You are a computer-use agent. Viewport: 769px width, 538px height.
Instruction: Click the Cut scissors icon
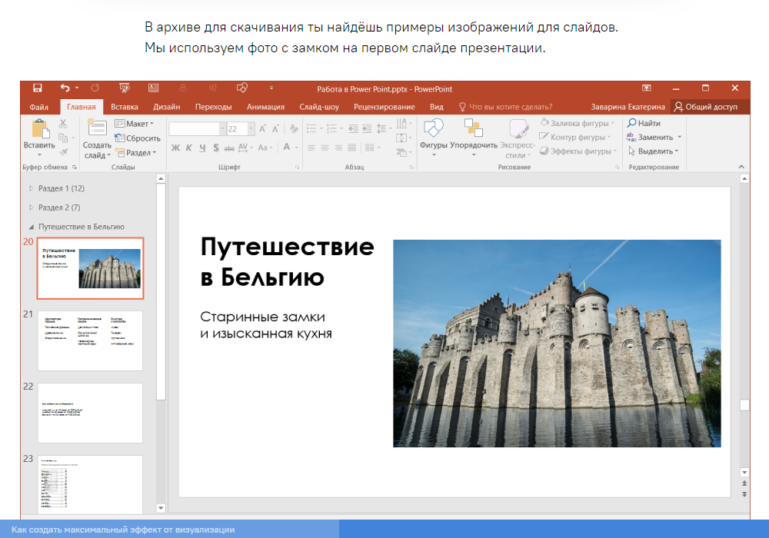click(x=63, y=123)
